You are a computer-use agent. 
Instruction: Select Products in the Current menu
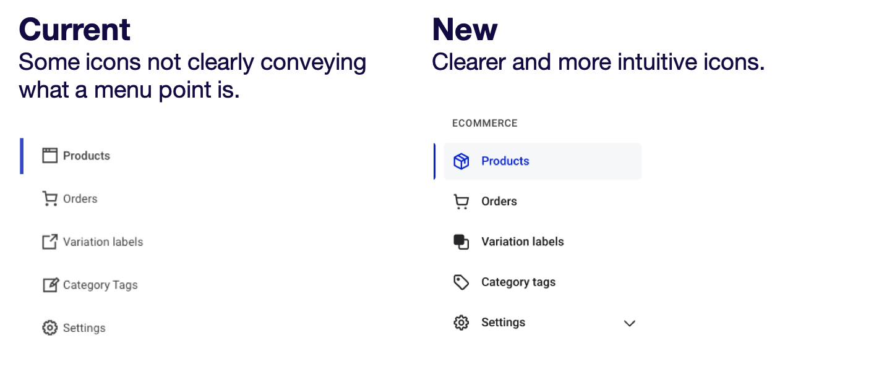click(87, 156)
